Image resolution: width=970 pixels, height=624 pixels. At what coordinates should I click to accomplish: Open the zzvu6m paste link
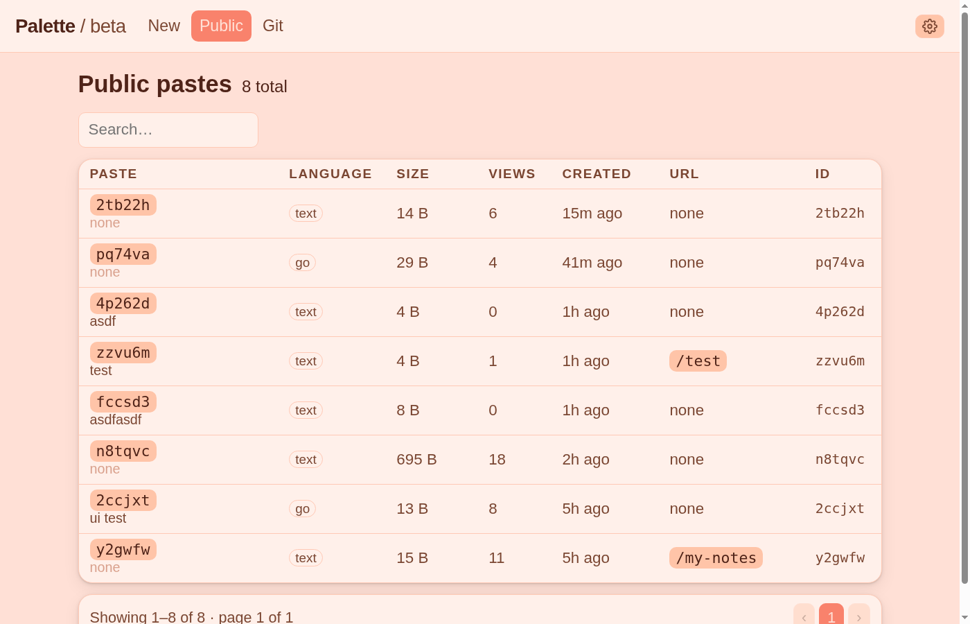(x=123, y=353)
